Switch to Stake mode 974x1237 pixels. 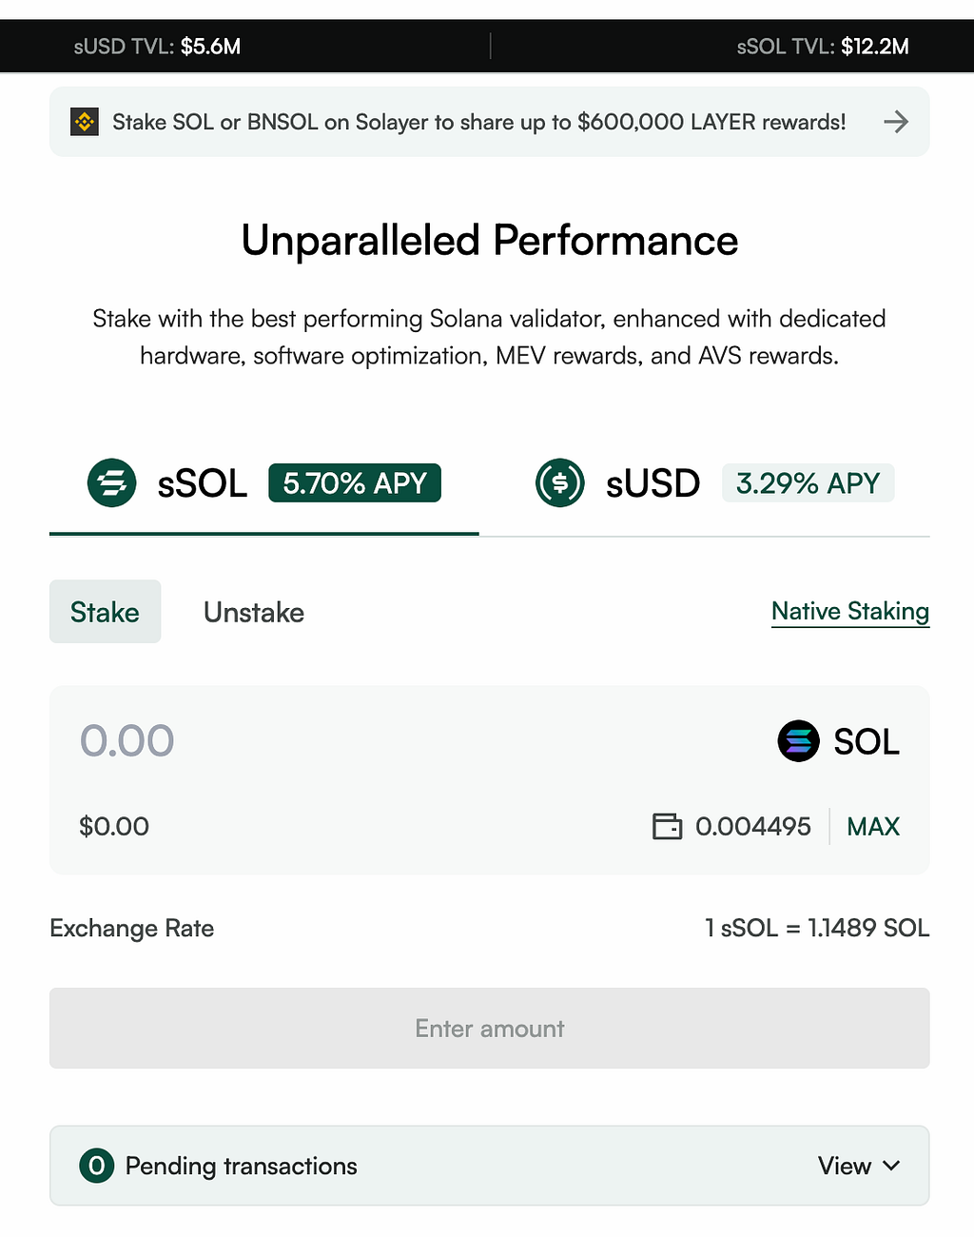(105, 612)
